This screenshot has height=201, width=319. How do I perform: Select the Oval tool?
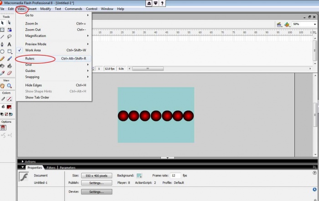tap(2, 51)
